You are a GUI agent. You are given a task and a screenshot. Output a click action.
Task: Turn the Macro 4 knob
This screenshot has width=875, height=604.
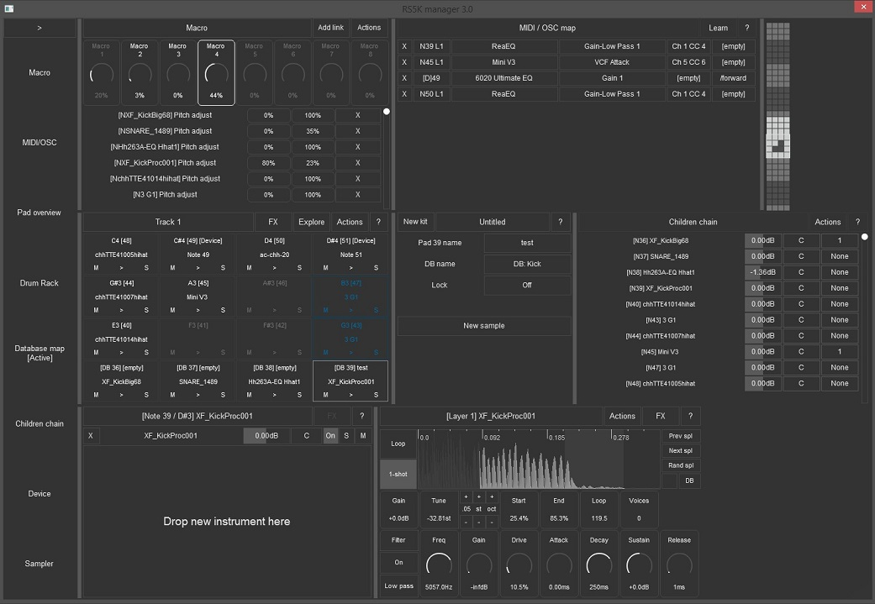(x=216, y=77)
